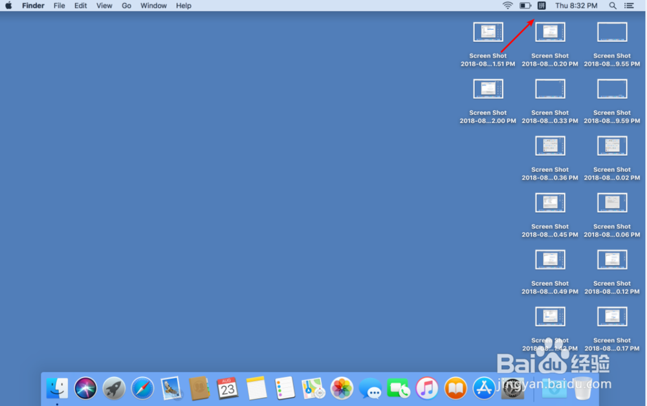Click file name label ending 2.00 PM
The width and height of the screenshot is (647, 406).
pyautogui.click(x=488, y=116)
